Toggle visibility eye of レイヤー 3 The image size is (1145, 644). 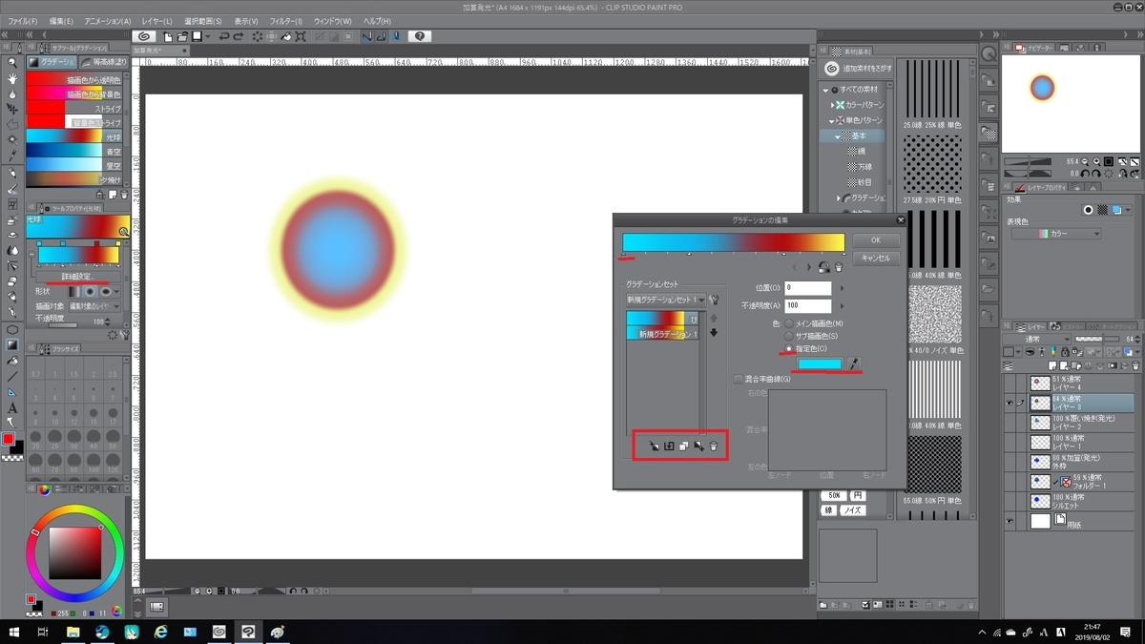1011,404
